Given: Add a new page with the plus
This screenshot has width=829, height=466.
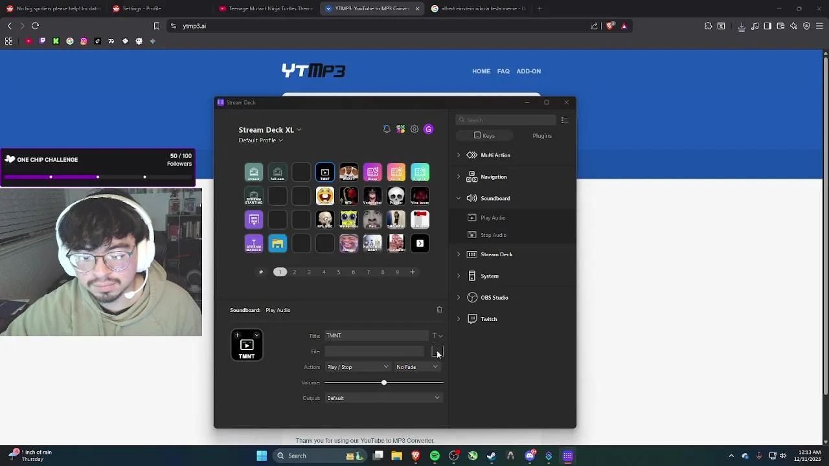Looking at the screenshot, I should [x=412, y=272].
